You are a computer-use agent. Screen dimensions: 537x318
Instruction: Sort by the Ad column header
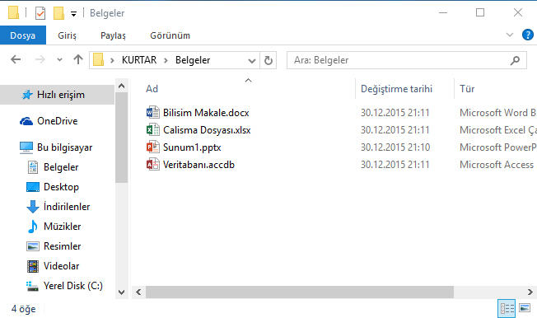click(152, 89)
